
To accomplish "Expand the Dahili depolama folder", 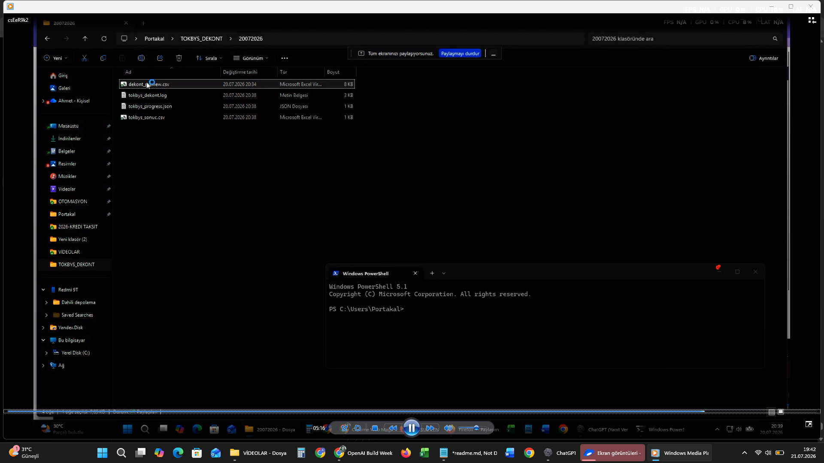I will (46, 303).
